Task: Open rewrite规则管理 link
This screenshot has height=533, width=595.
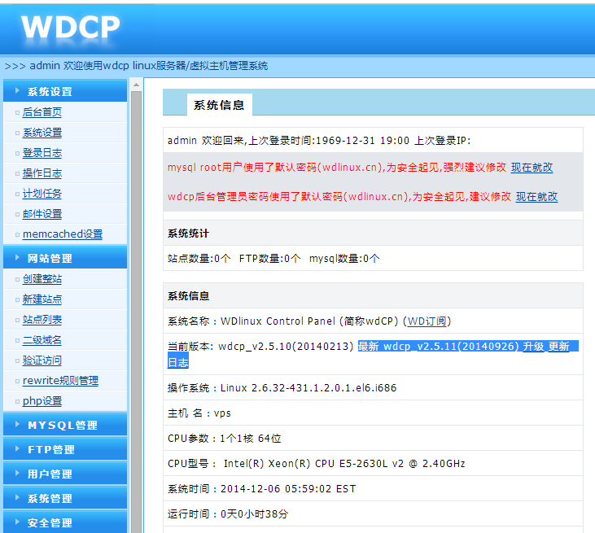Action: tap(60, 381)
